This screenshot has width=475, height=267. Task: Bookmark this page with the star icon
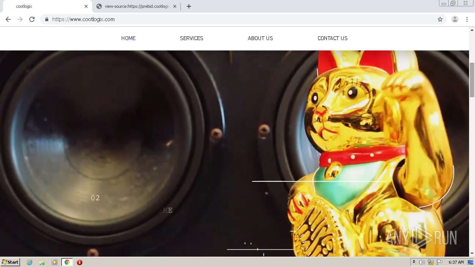440,19
